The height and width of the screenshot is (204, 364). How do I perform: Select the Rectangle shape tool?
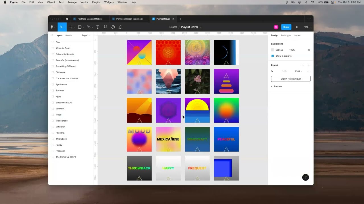(x=80, y=27)
